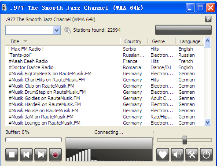
Task: Minimize the radio player window
Action: click(x=190, y=7)
